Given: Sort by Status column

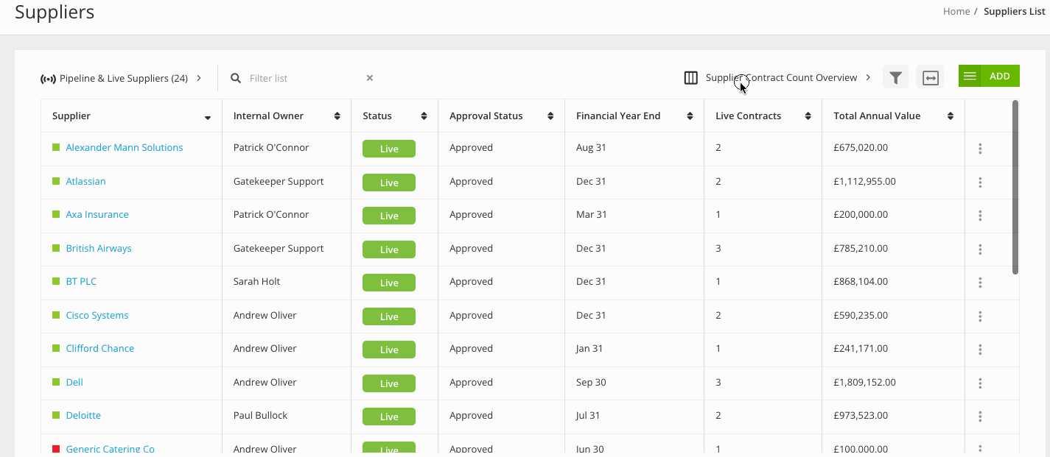Looking at the screenshot, I should 424,116.
